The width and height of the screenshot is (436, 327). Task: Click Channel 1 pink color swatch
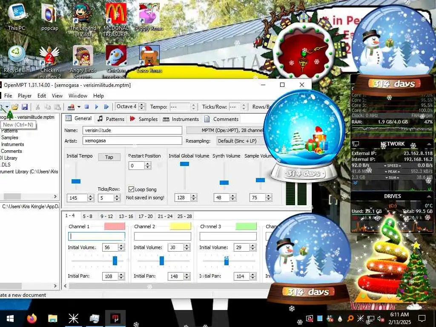click(x=115, y=226)
